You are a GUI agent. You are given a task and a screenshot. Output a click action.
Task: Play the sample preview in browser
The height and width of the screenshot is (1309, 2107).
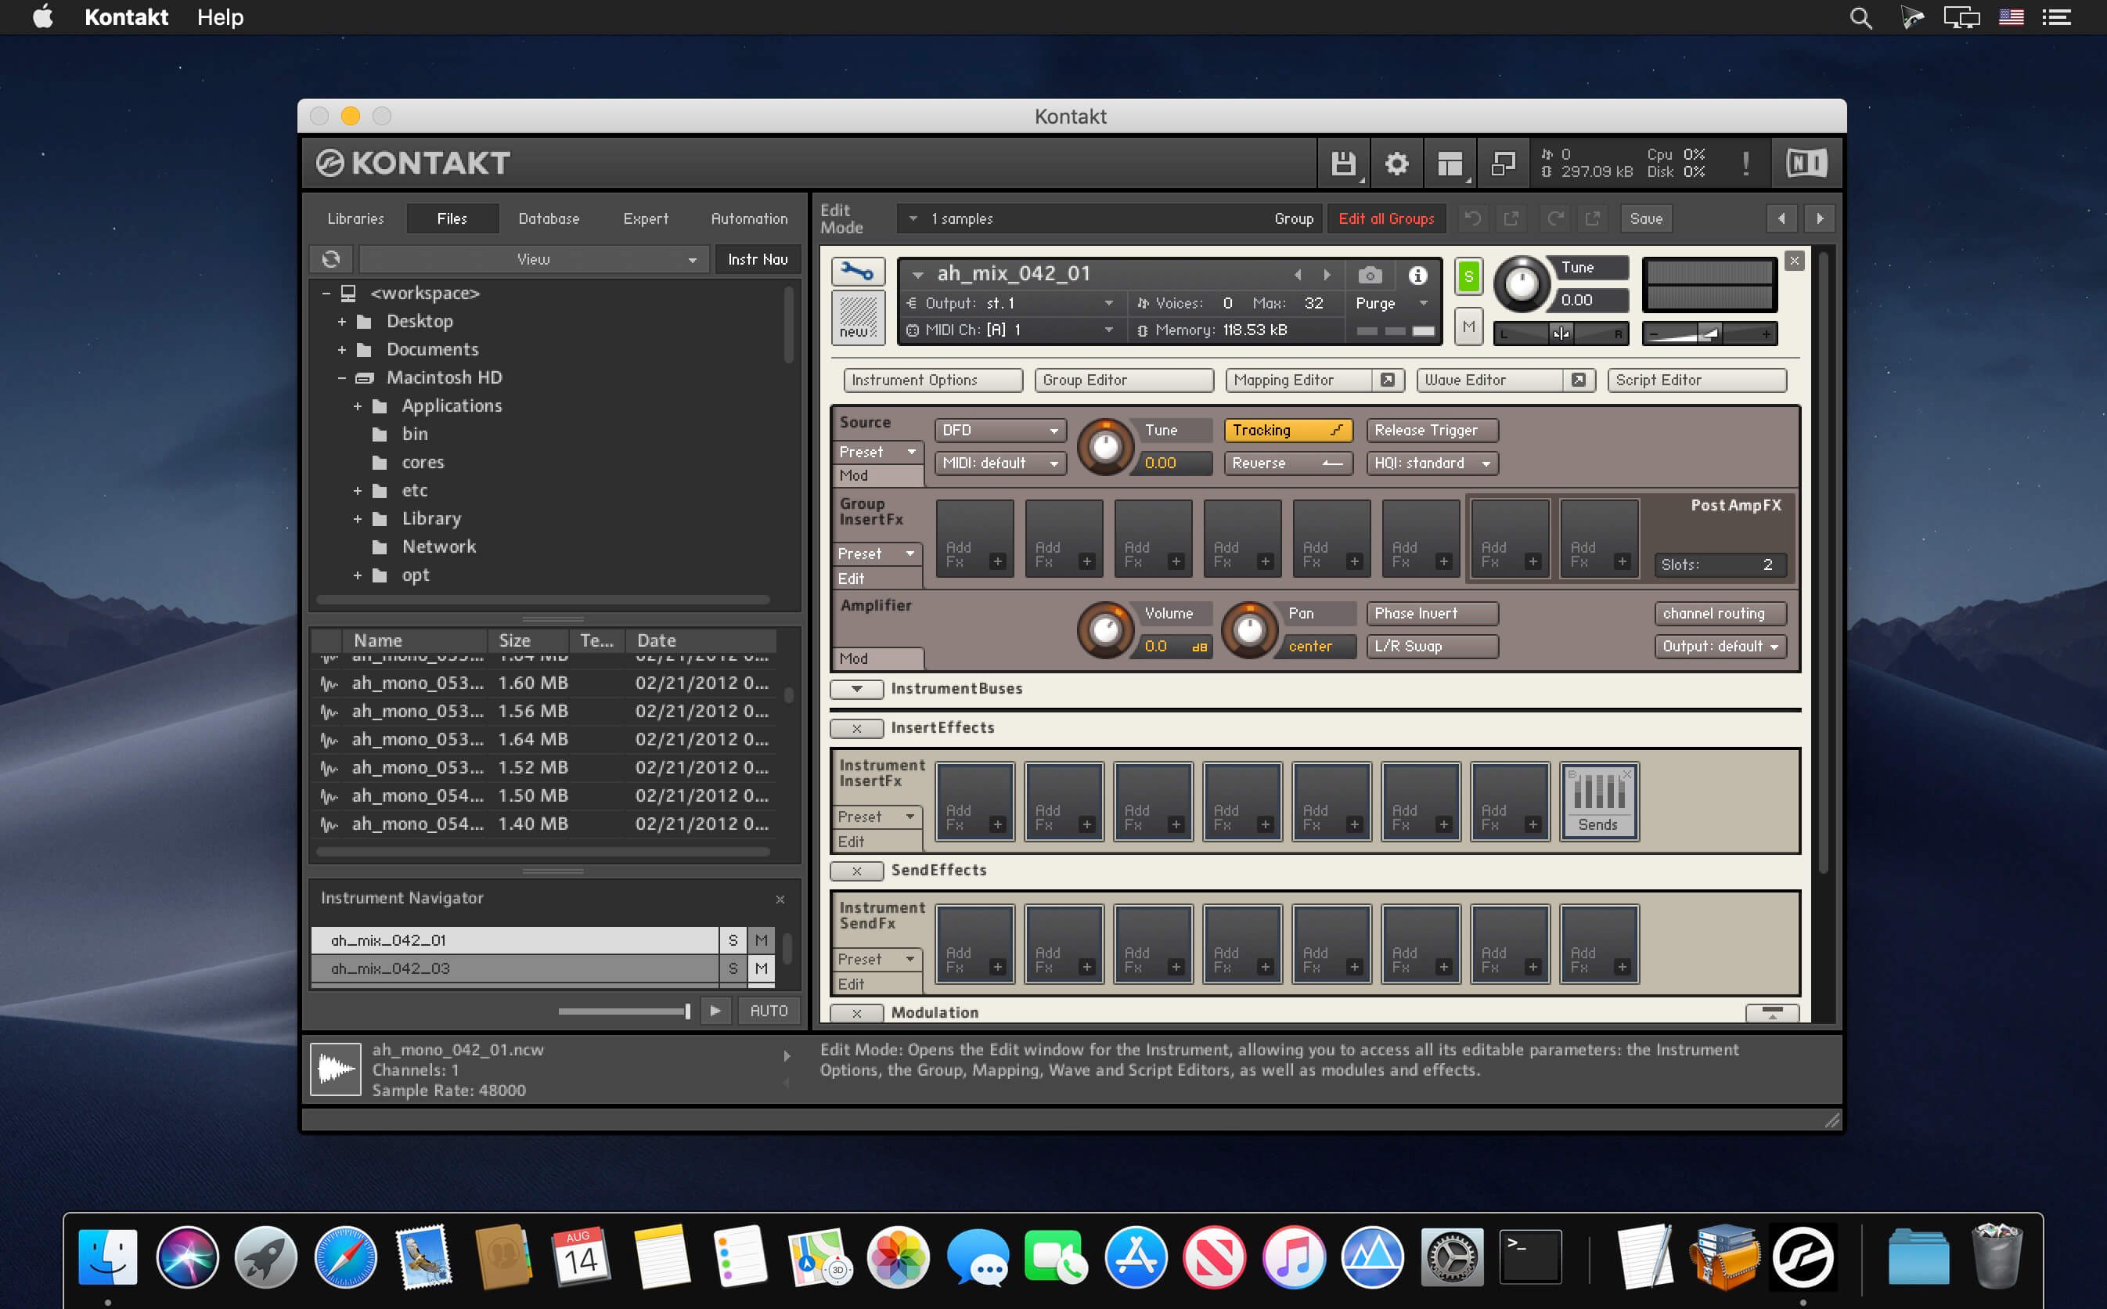tap(715, 1010)
